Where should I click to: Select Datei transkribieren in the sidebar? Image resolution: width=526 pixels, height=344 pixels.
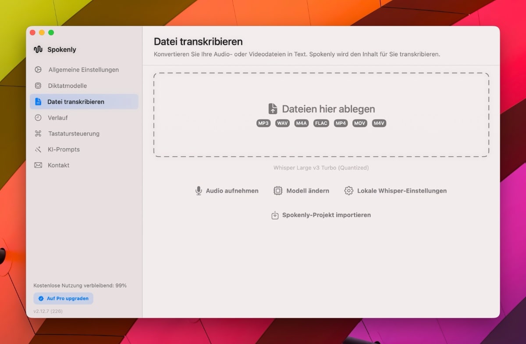[x=75, y=102]
